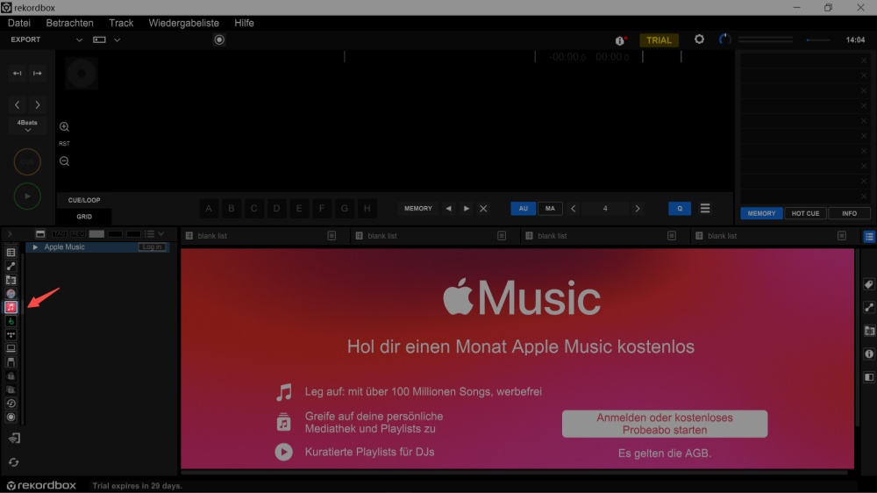Viewport: 877px width, 493px height.
Task: Toggle the Q quantize button
Action: (680, 208)
